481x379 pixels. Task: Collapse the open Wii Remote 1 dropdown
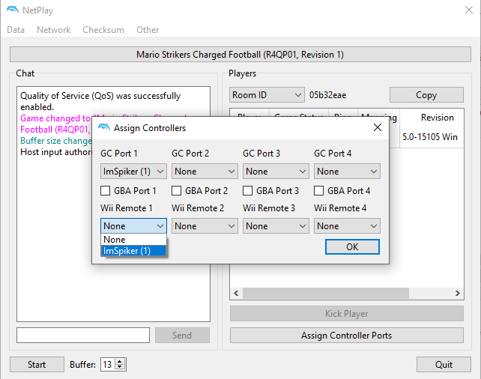click(x=133, y=226)
